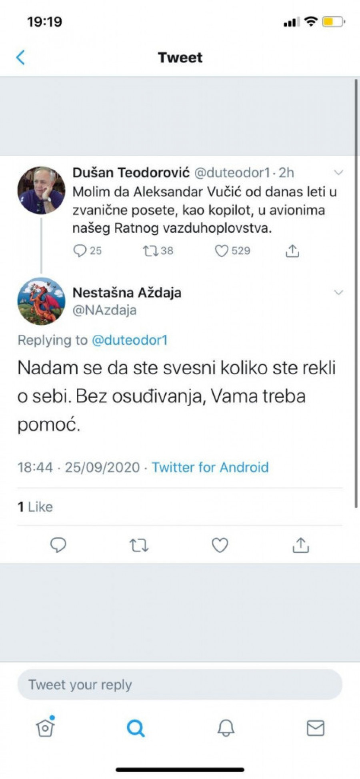Expand menu chevron on Nestašna Aždaja's tweet
The height and width of the screenshot is (779, 360).
pyautogui.click(x=338, y=293)
